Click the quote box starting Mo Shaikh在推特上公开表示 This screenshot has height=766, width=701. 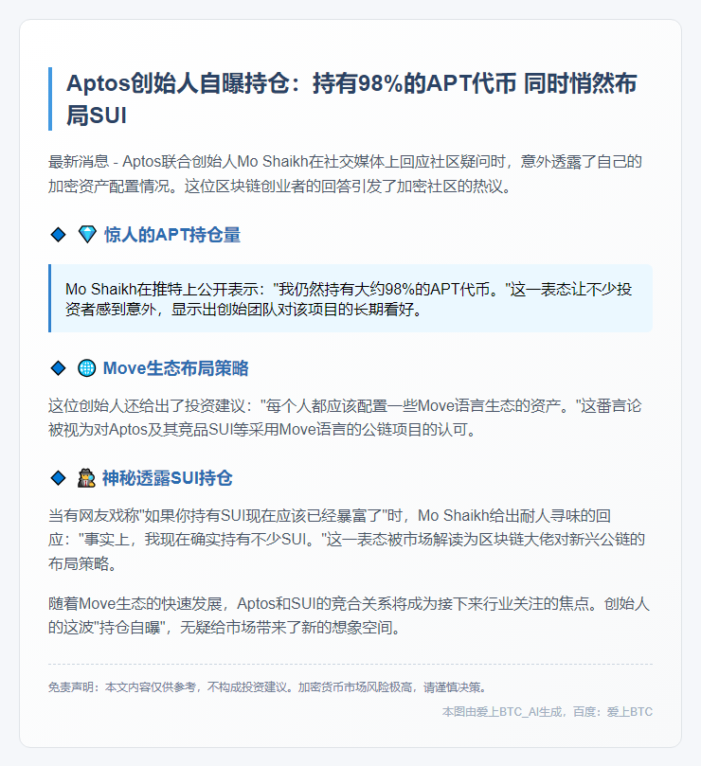pos(350,298)
